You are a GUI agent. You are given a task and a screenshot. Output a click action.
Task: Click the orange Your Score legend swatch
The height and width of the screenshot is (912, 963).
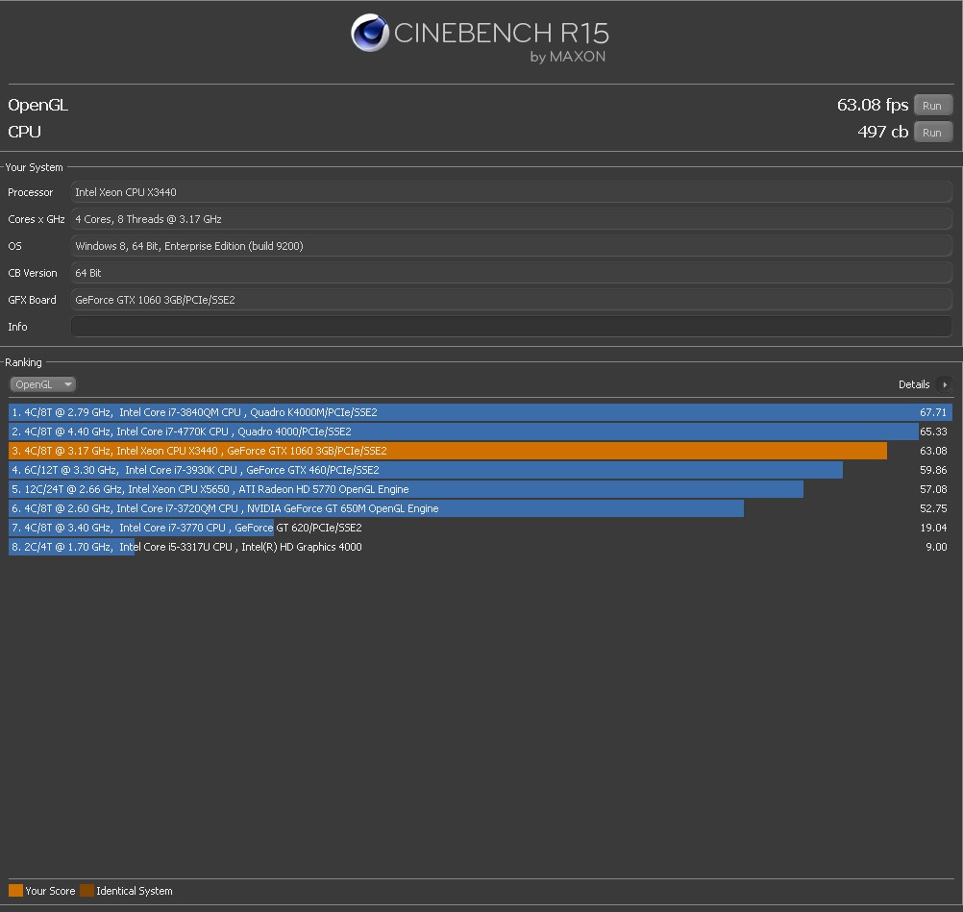click(x=15, y=891)
